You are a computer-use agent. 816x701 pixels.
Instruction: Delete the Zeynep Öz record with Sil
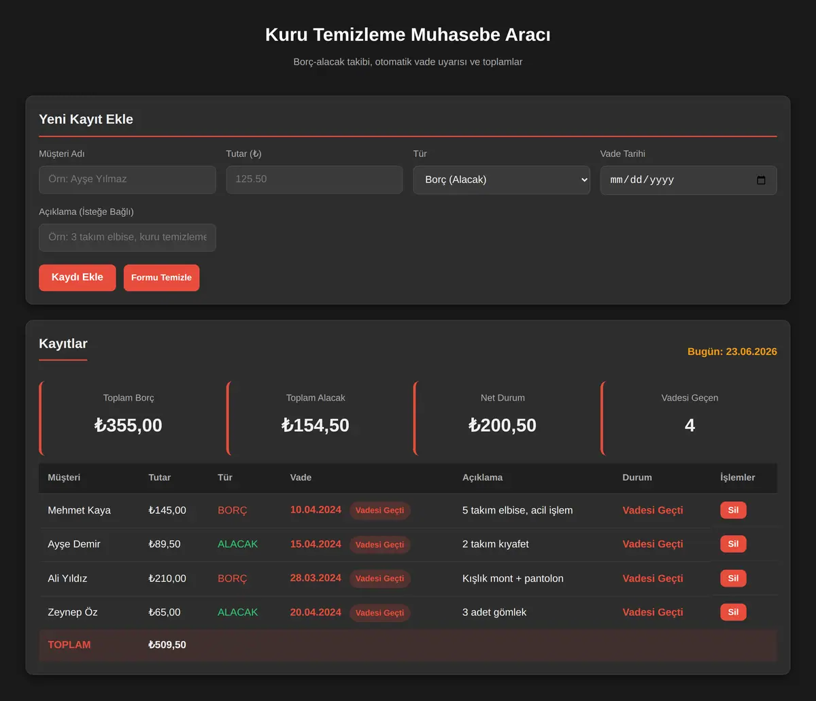(x=733, y=612)
